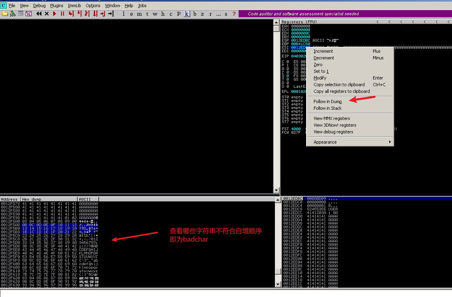Screen dimensions: 452x297
Task: Click the Open file folder icon
Action: [x=5, y=13]
